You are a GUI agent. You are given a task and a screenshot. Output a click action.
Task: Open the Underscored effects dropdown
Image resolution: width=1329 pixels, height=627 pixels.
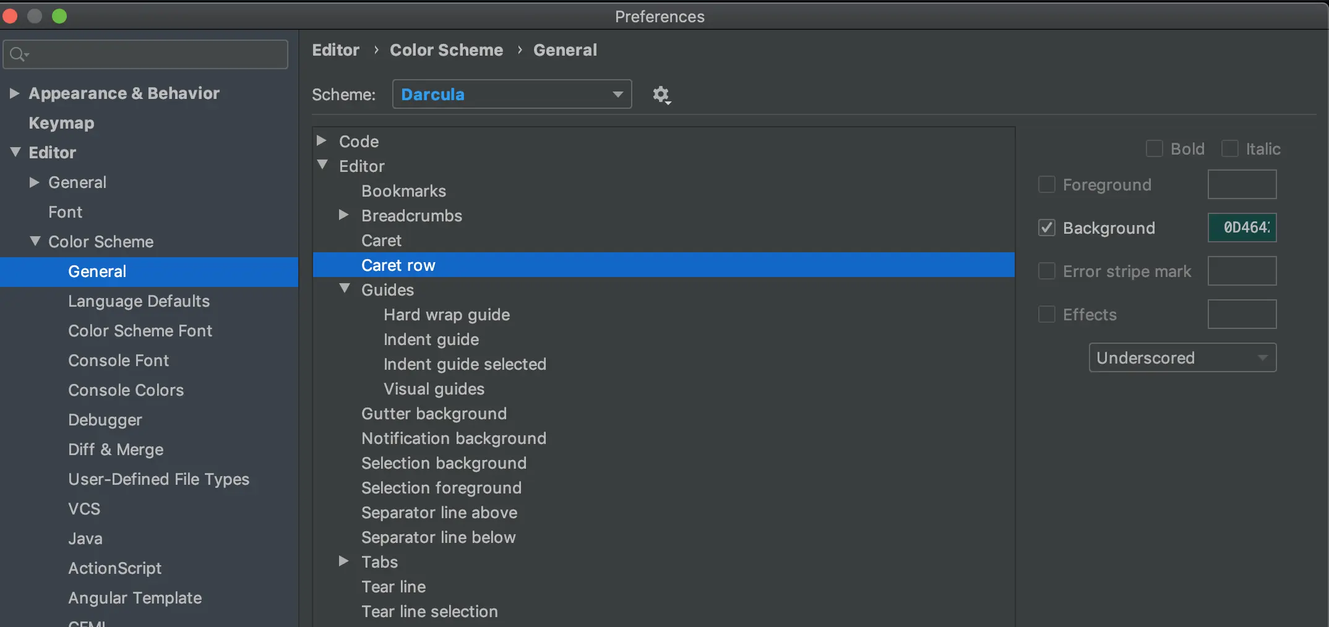tap(1182, 358)
